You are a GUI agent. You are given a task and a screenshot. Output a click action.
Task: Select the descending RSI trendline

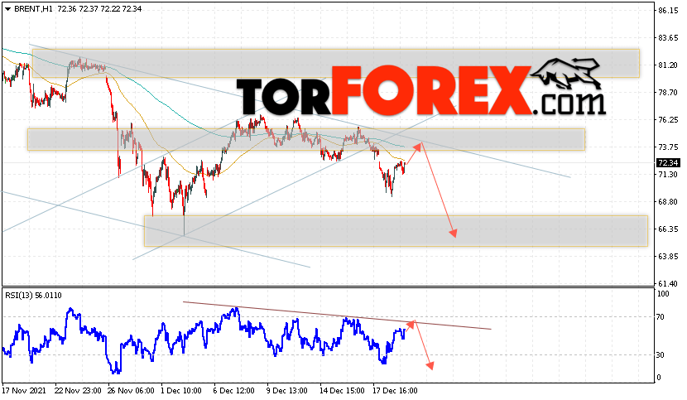pos(337,316)
